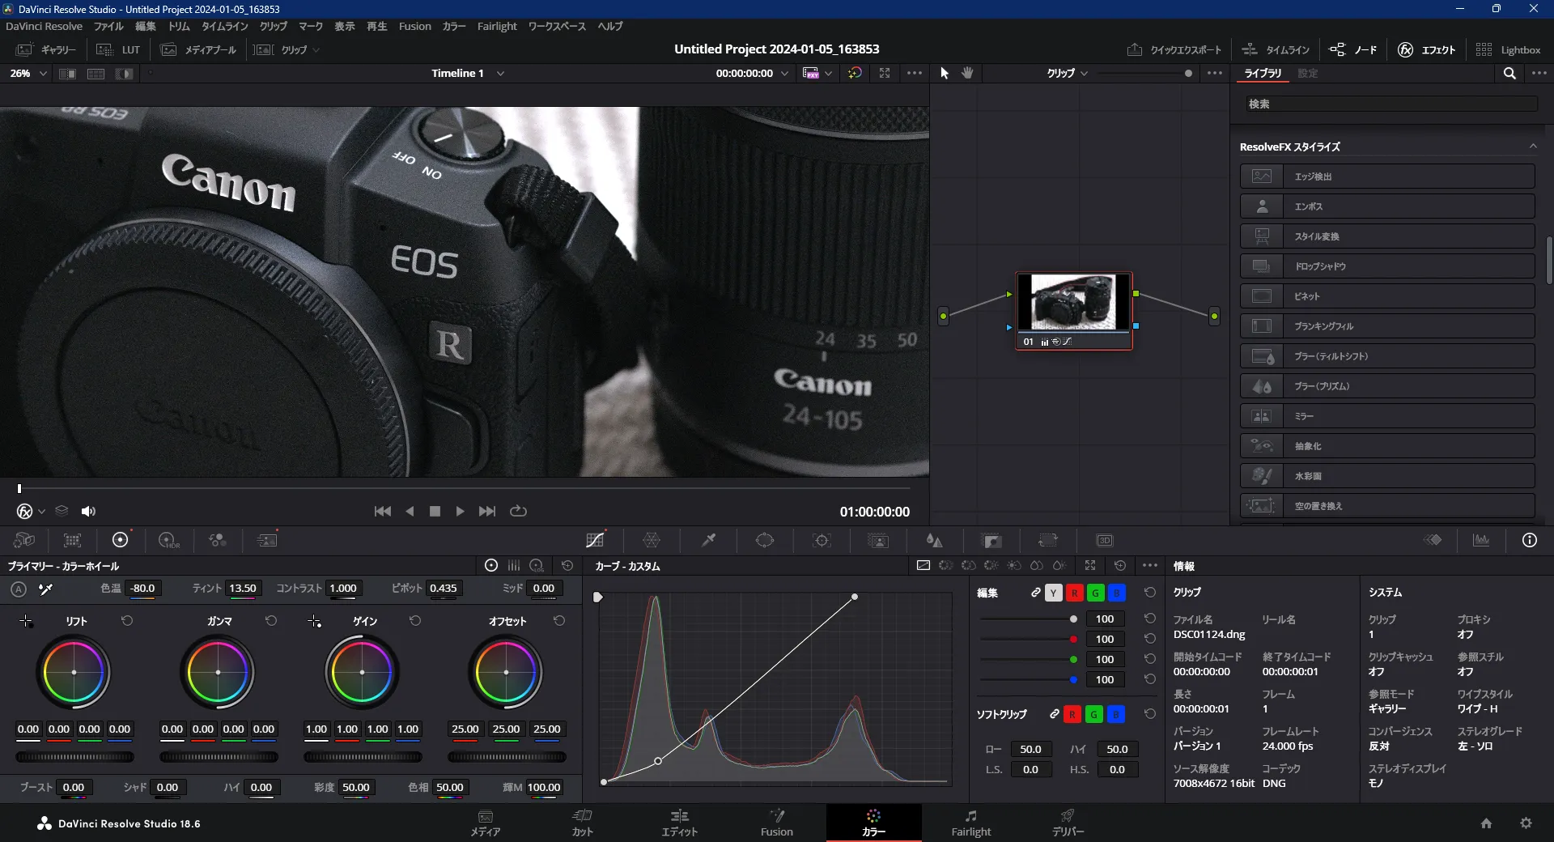Click the Gain color wheel

(x=362, y=672)
